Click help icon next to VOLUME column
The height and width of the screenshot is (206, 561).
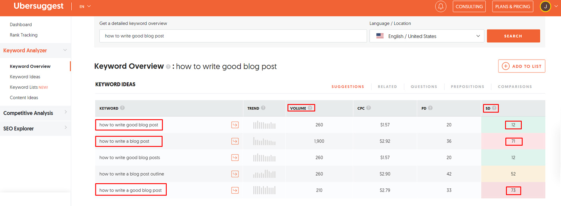click(310, 108)
